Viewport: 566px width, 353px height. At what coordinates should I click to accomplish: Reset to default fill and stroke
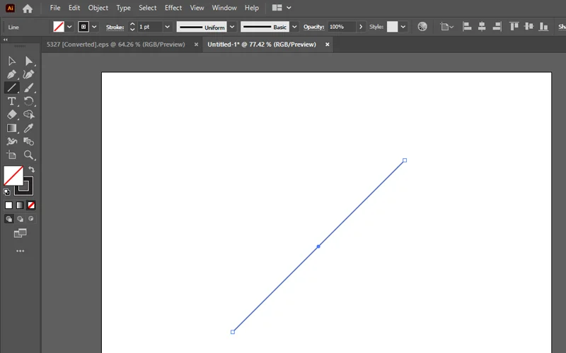tap(7, 191)
